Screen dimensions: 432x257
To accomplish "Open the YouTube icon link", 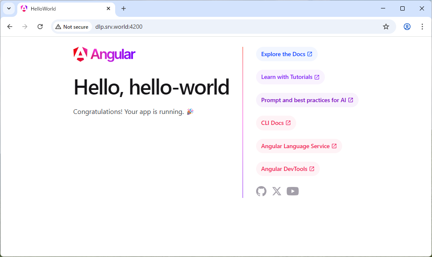I will [x=292, y=191].
